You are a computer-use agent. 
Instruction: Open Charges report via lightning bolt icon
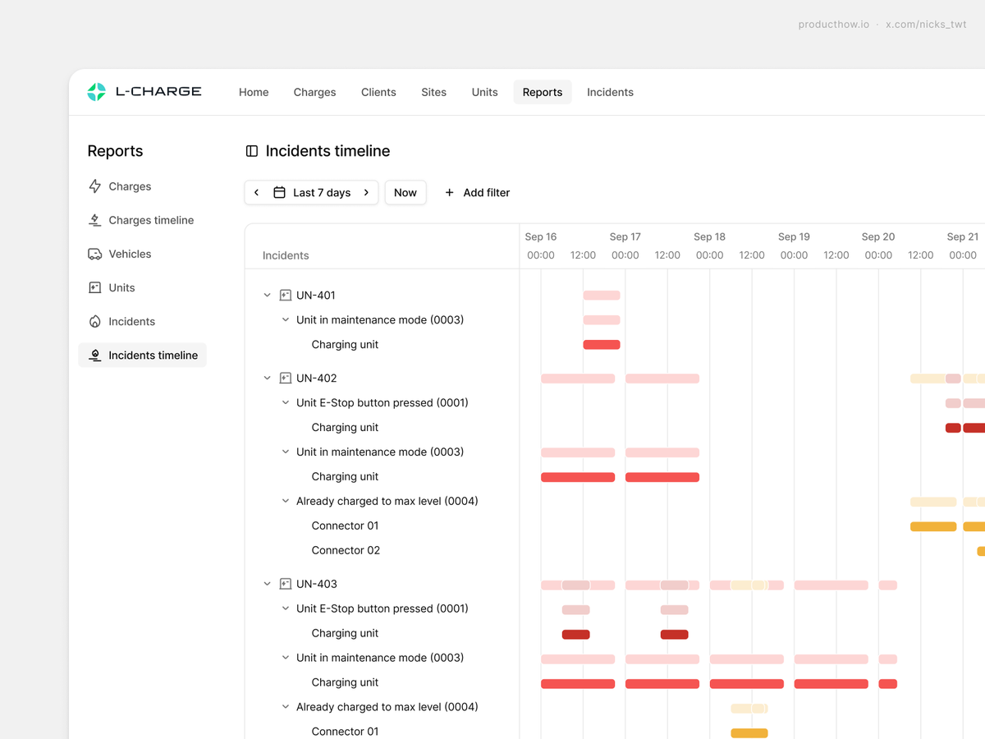click(x=95, y=186)
